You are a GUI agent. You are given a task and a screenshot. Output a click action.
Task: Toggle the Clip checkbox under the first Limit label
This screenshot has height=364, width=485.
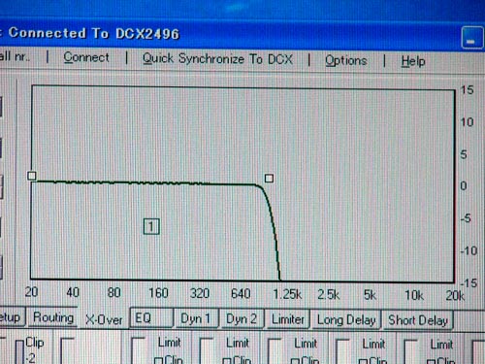pyautogui.click(x=158, y=361)
